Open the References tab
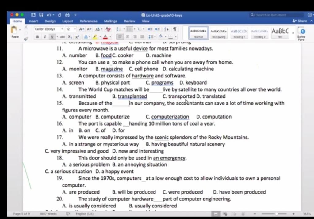This screenshot has width=314, height=219. point(88,21)
